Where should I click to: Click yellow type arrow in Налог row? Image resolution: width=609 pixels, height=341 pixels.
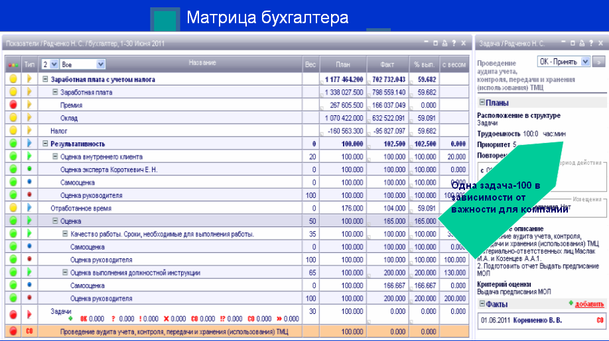29,130
